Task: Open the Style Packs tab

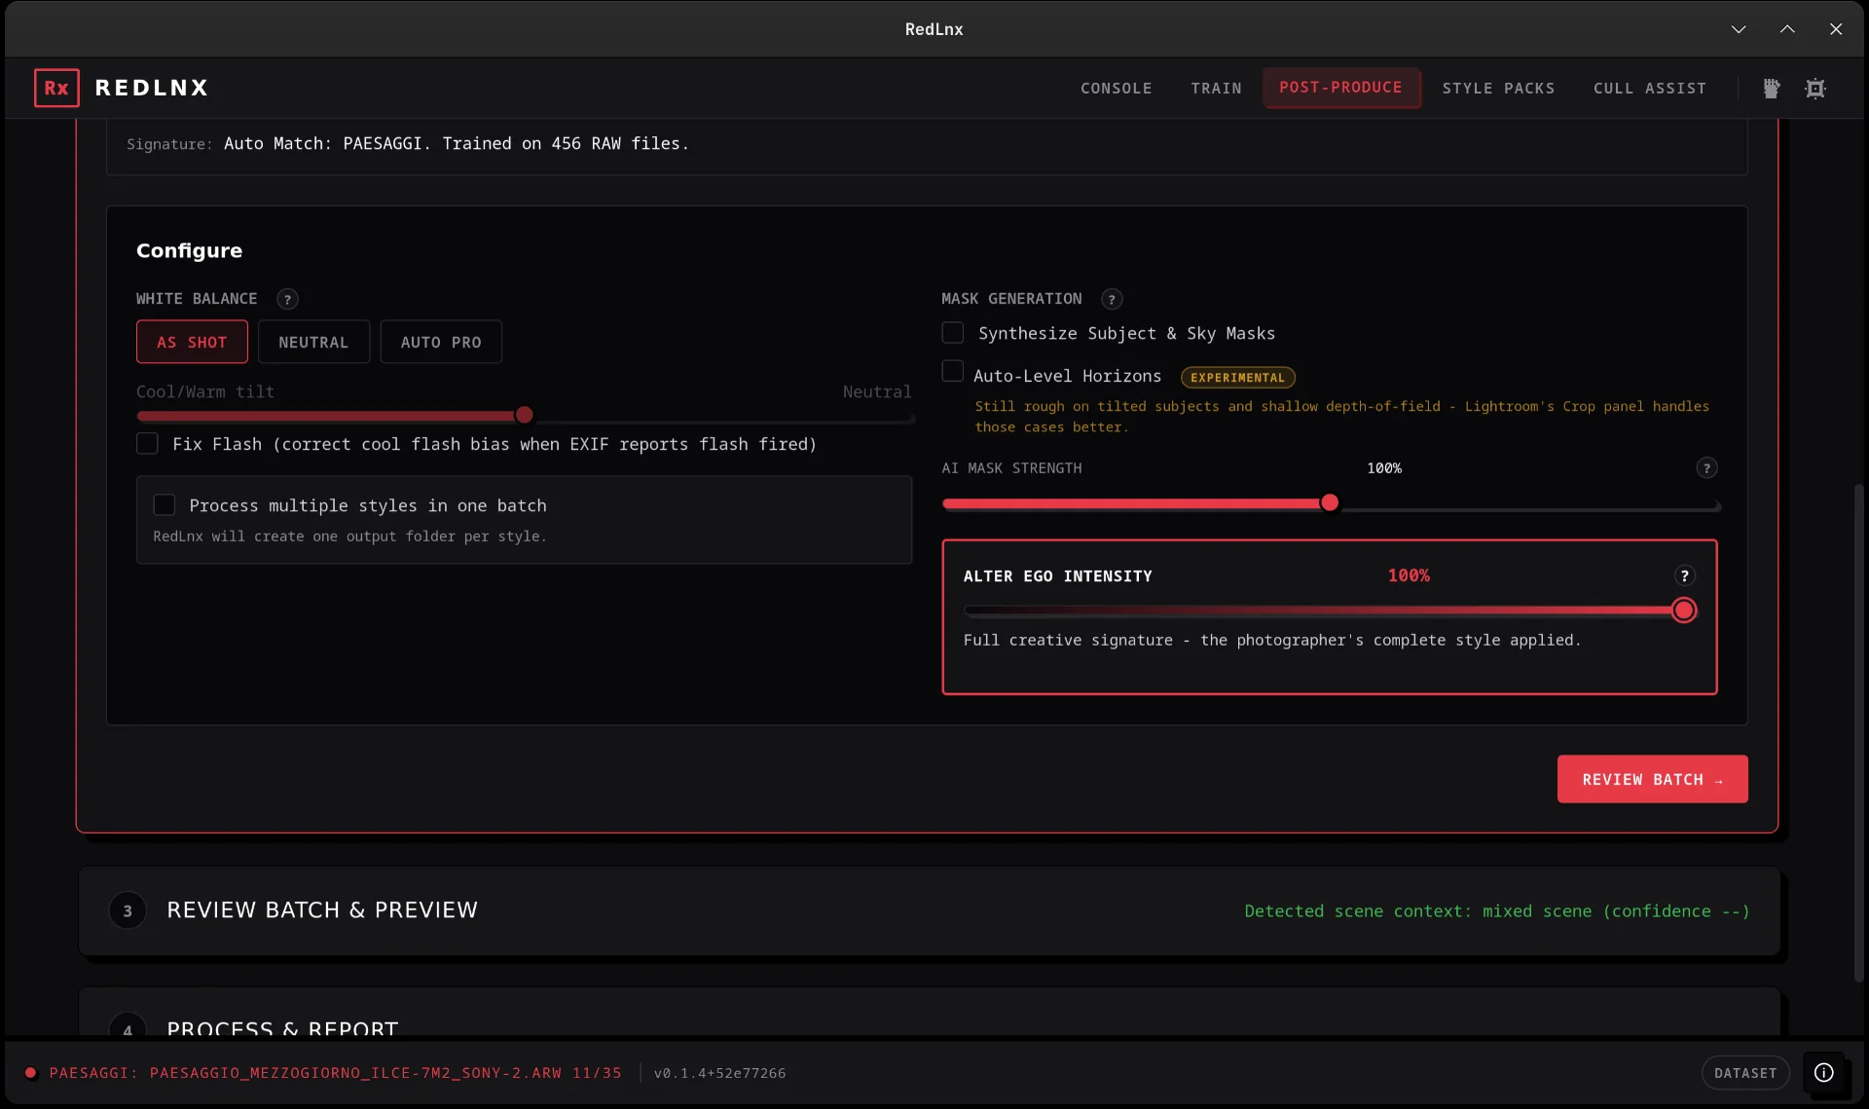Action: click(1498, 88)
